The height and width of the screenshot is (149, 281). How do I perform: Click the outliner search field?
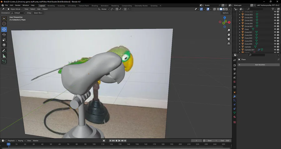pyautogui.click(x=255, y=9)
